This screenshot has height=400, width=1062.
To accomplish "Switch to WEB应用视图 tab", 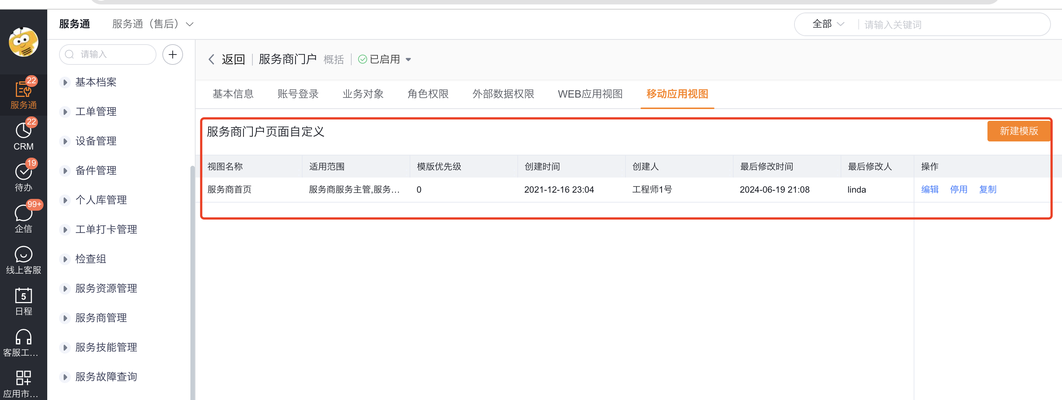I will 590,94.
